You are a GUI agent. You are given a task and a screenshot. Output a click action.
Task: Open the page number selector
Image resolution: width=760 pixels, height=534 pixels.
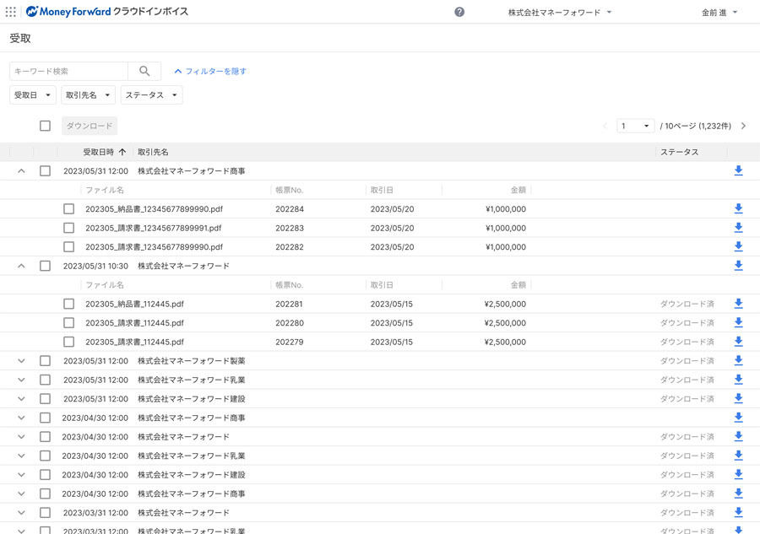(635, 126)
